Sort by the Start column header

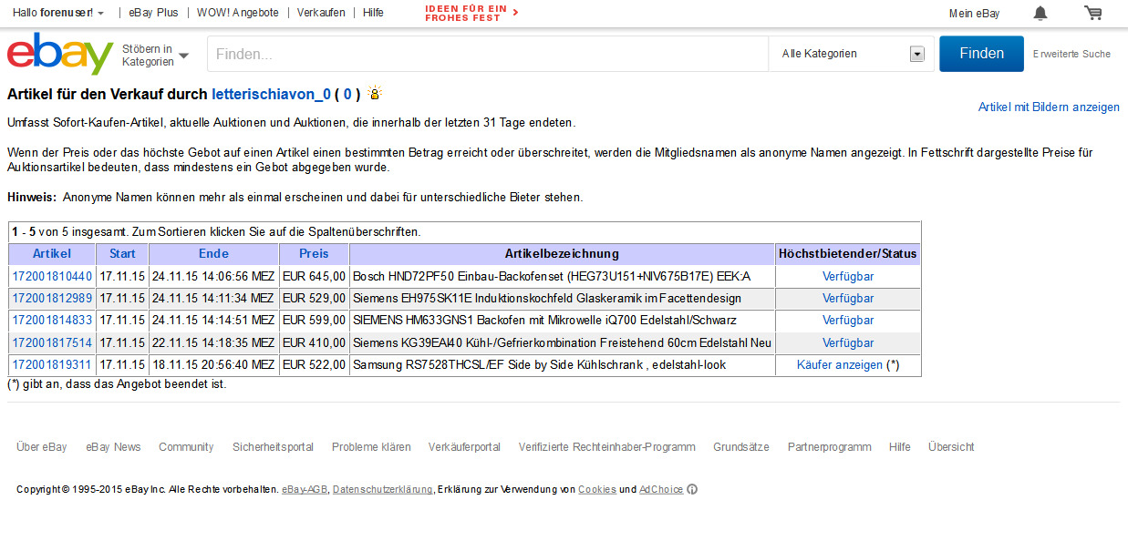pyautogui.click(x=122, y=253)
